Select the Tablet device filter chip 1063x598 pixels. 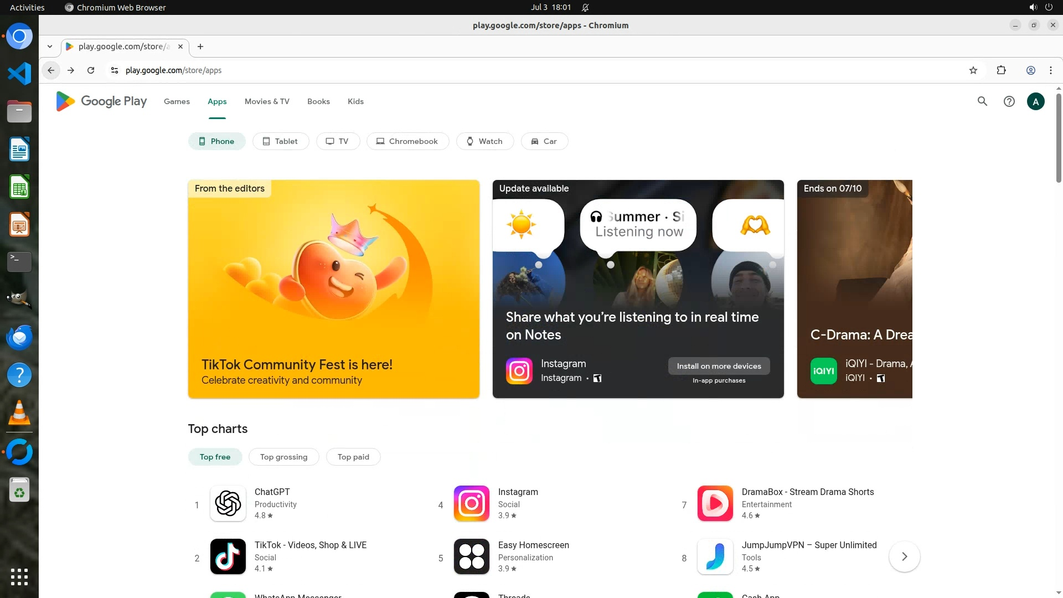(280, 141)
